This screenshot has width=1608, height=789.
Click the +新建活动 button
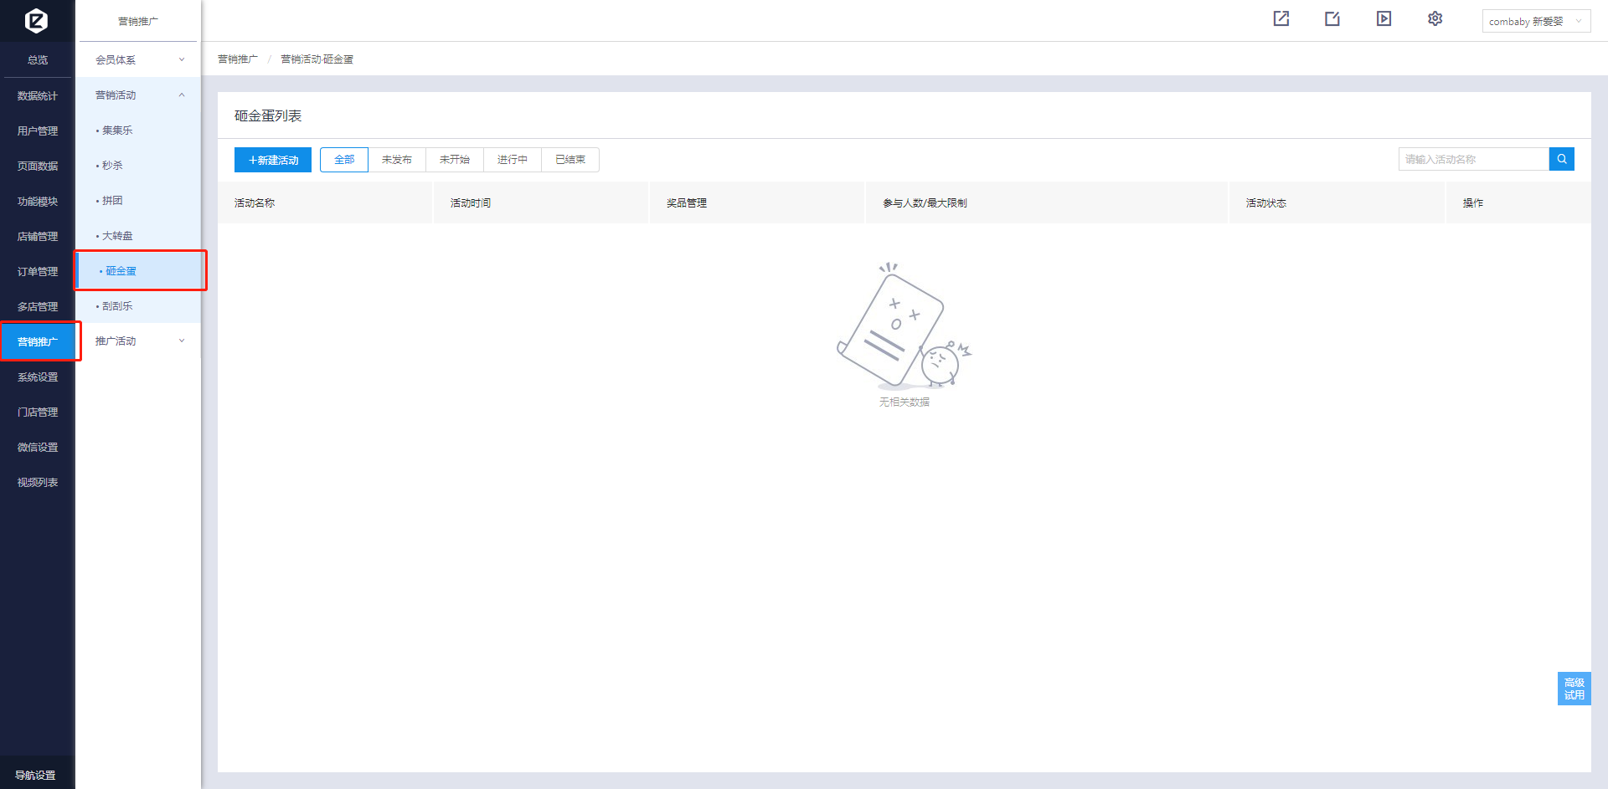point(273,160)
